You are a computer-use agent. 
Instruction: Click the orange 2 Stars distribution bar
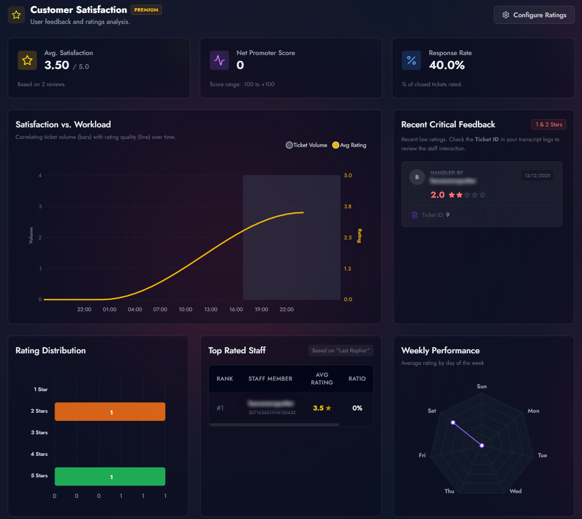click(110, 412)
